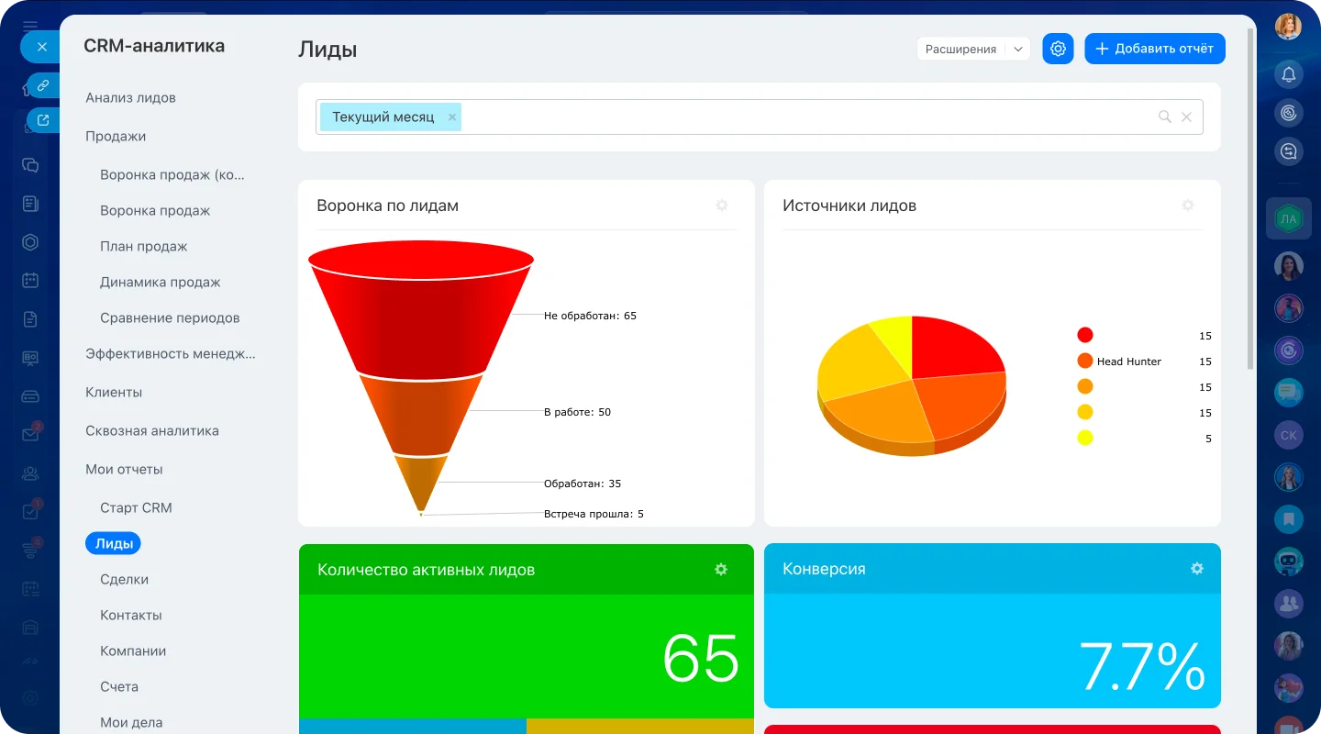
Task: Click gear on Количество активных лидов widget
Action: pyautogui.click(x=721, y=570)
